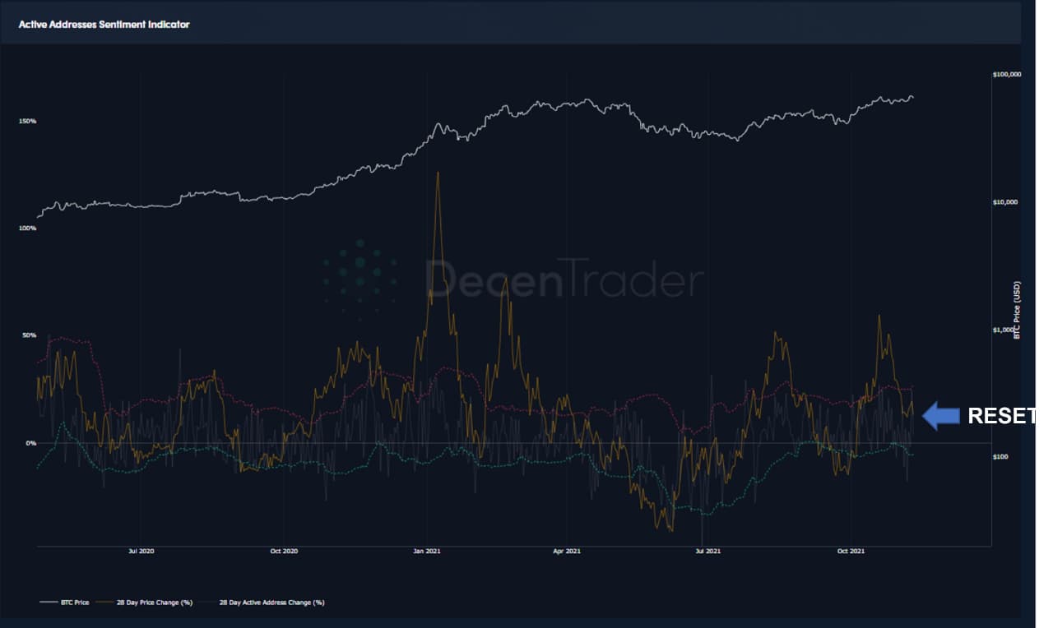Click the DecenTrader watermark text
Image resolution: width=1053 pixels, height=628 pixels.
[x=564, y=278]
